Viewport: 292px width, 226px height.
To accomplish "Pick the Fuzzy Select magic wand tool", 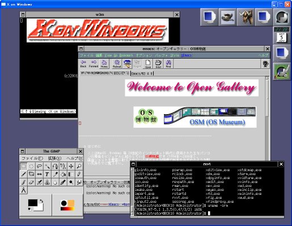I will pyautogui.click(x=47, y=166).
